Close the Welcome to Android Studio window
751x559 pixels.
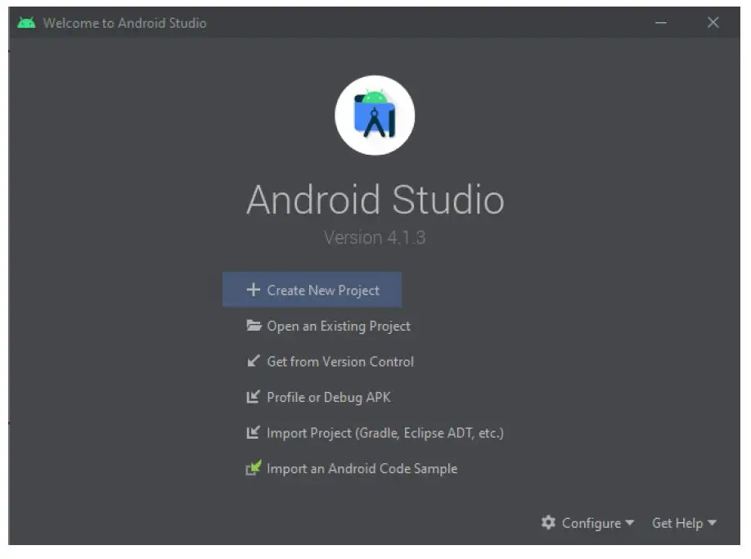click(x=713, y=23)
